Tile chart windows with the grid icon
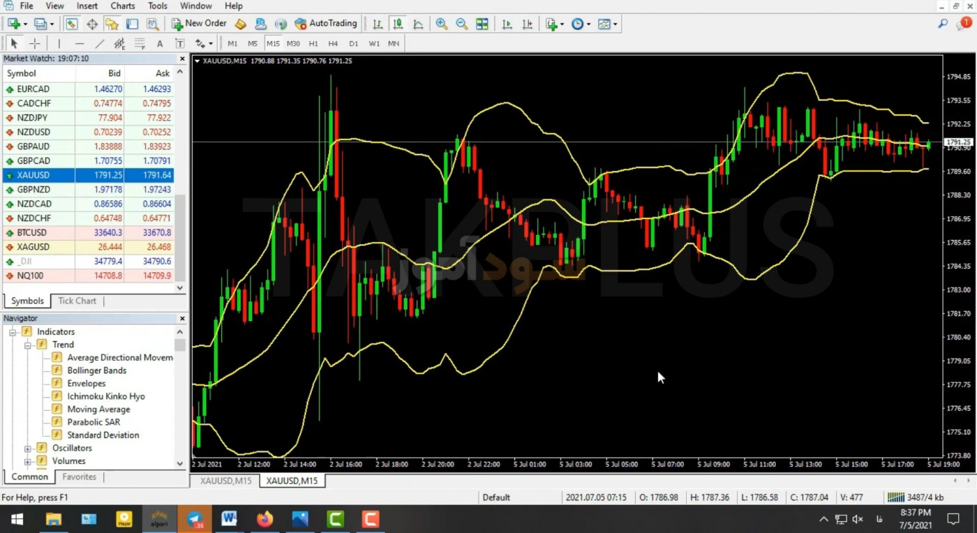The width and height of the screenshot is (977, 533). (x=482, y=24)
